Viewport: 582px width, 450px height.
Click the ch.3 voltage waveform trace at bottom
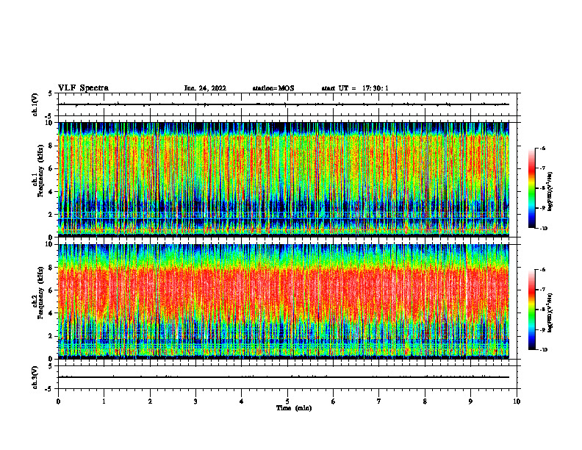pyautogui.click(x=284, y=377)
